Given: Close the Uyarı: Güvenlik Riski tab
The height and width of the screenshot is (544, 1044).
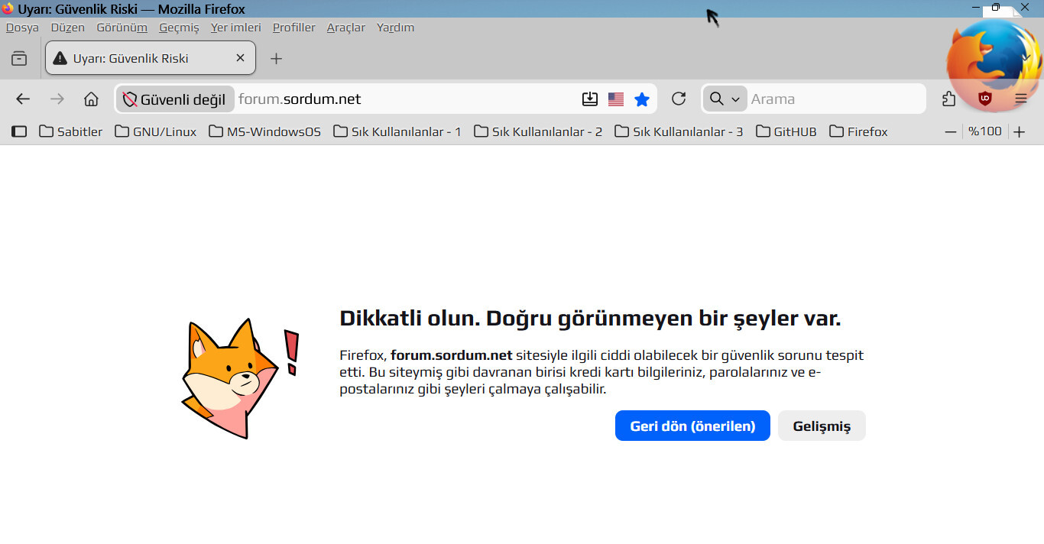Looking at the screenshot, I should tap(240, 58).
